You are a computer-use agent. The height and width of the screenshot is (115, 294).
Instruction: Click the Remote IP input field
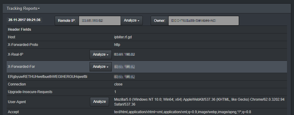tap(100, 20)
